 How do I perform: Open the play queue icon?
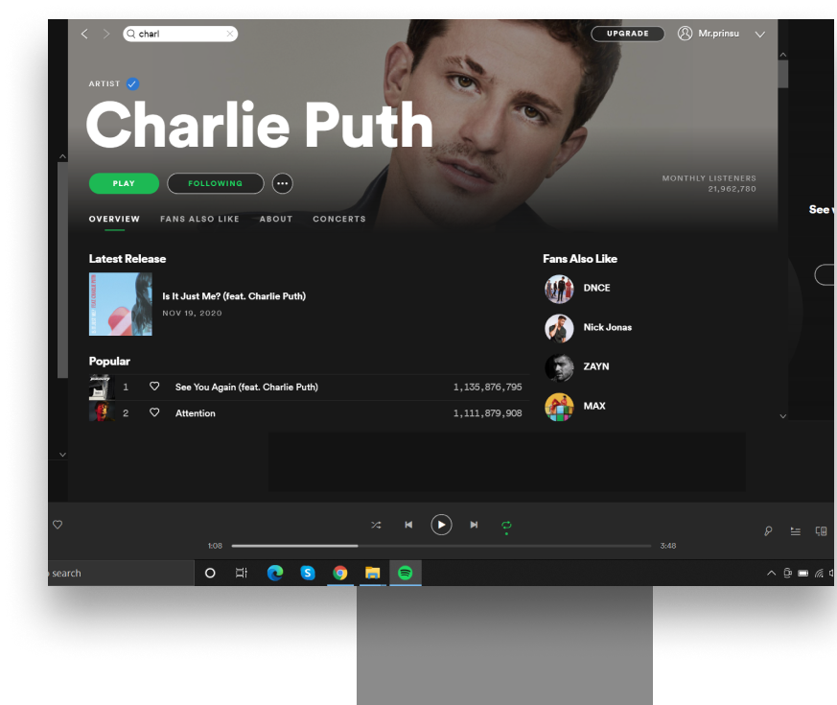[x=795, y=530]
